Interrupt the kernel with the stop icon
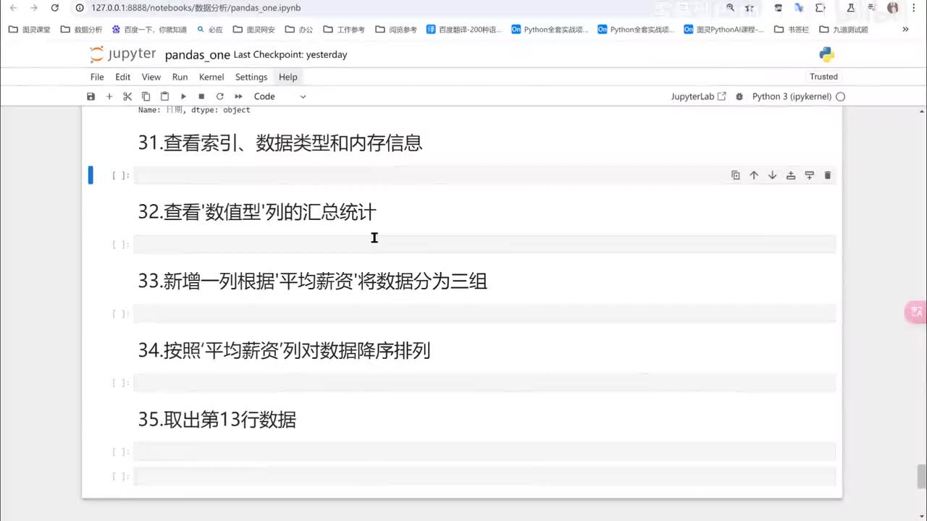Screen dimensions: 927x521 tap(201, 96)
